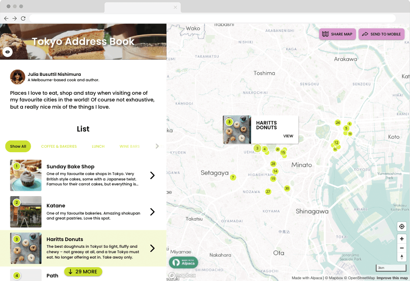Screen dimensions: 410x281
Task: Click VIEW on Haritts Donuts map popup
Action: (288, 136)
